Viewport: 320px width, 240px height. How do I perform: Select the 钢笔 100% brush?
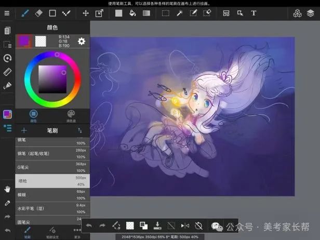[x=52, y=142]
